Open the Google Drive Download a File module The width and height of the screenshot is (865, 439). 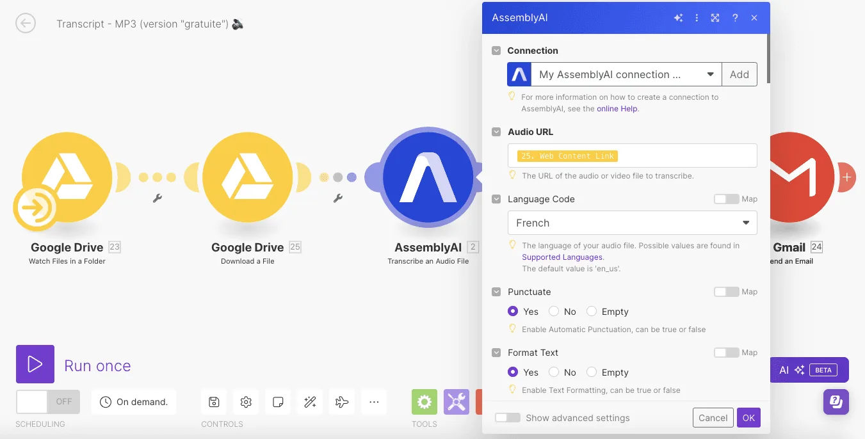(248, 176)
